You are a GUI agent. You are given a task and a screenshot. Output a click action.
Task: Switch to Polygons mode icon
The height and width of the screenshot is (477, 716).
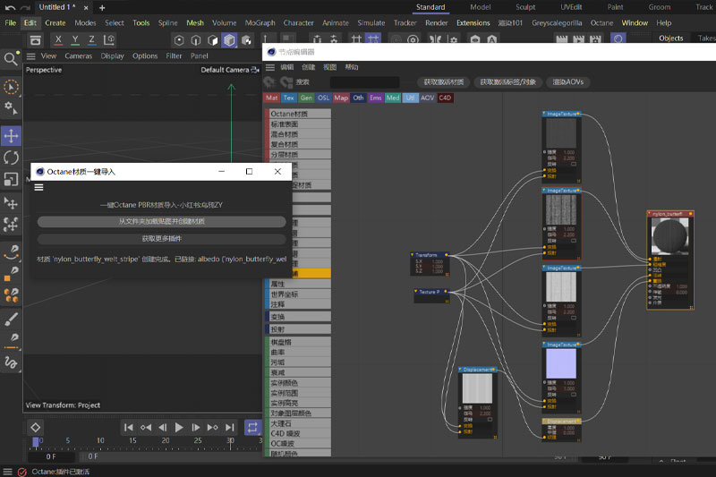click(213, 40)
